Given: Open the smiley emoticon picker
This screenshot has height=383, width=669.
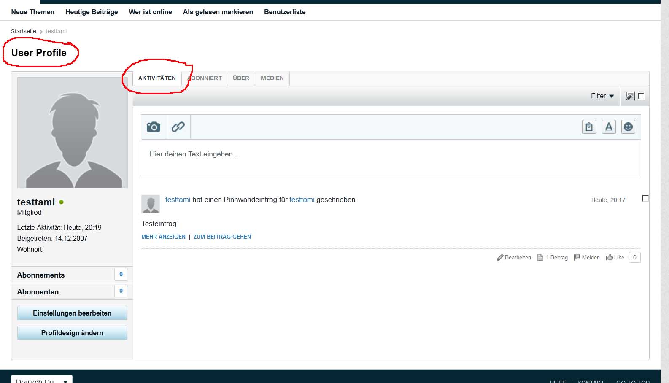Looking at the screenshot, I should 628,127.
